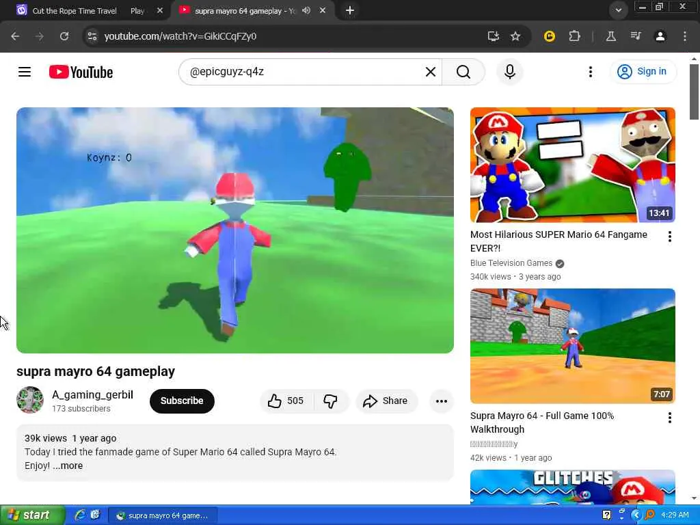Open the 13:41 Mario fangame thumbnail

pyautogui.click(x=573, y=165)
